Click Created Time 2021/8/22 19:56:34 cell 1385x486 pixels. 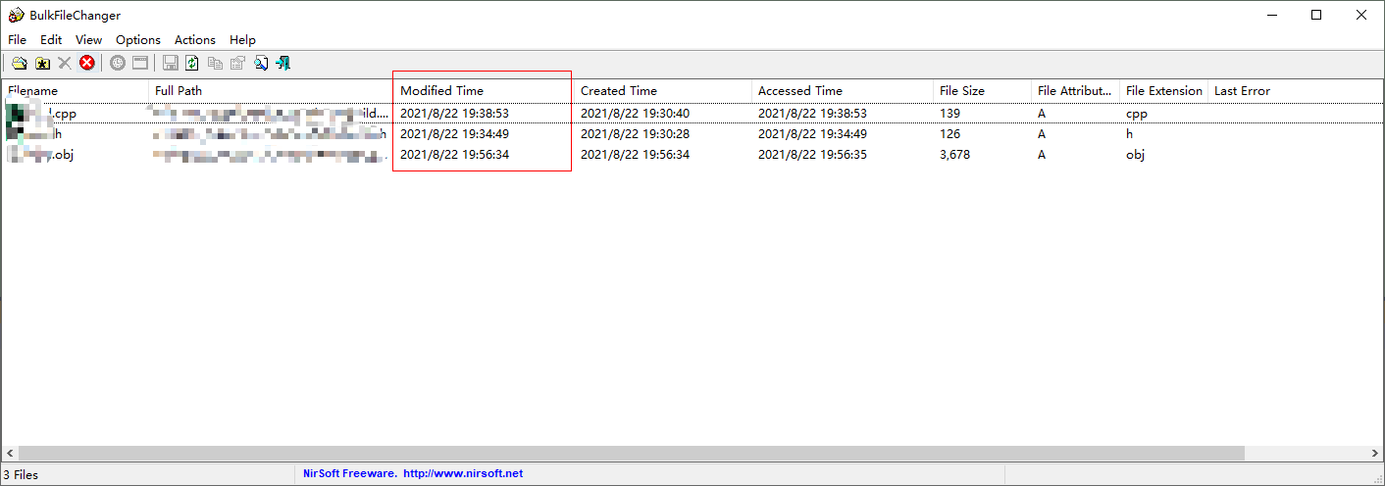pyautogui.click(x=635, y=155)
